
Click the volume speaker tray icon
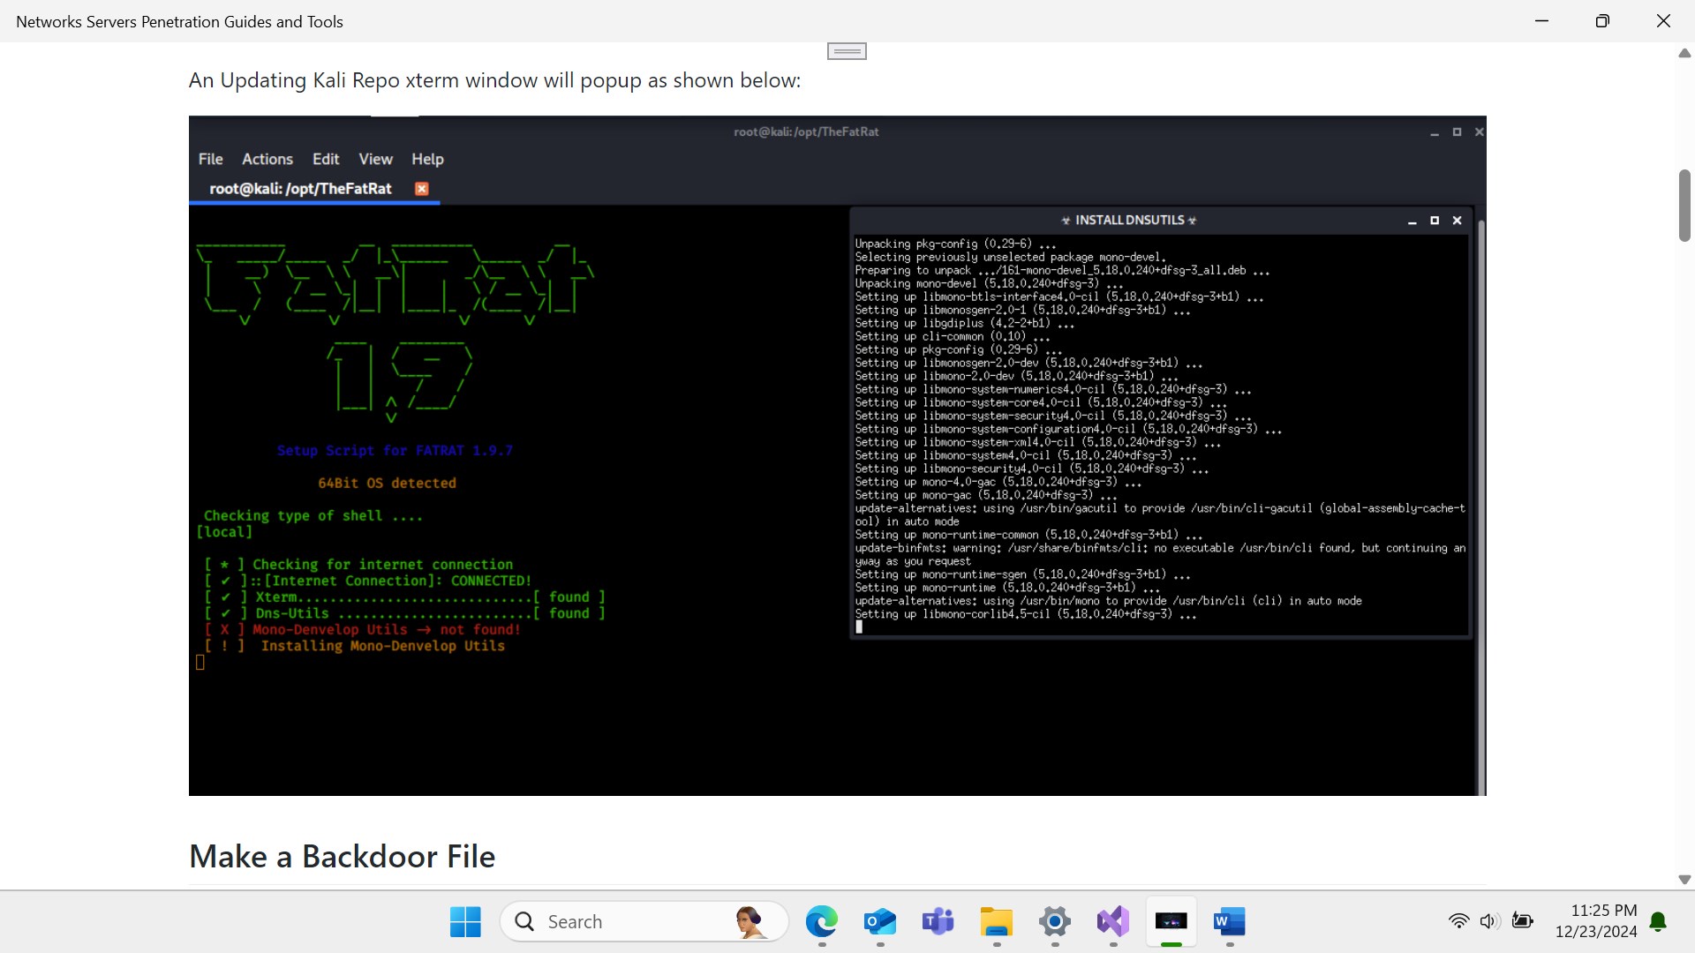(x=1489, y=921)
